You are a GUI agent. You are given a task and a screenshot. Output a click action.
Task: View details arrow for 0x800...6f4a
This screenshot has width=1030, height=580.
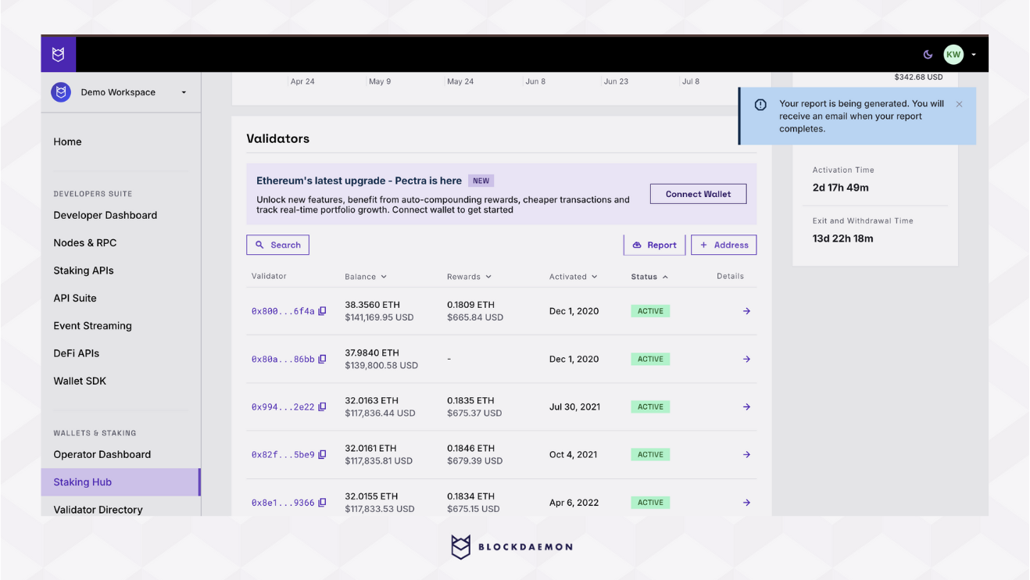(746, 311)
